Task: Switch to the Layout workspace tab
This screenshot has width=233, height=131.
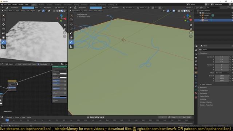Action: coord(34,5)
